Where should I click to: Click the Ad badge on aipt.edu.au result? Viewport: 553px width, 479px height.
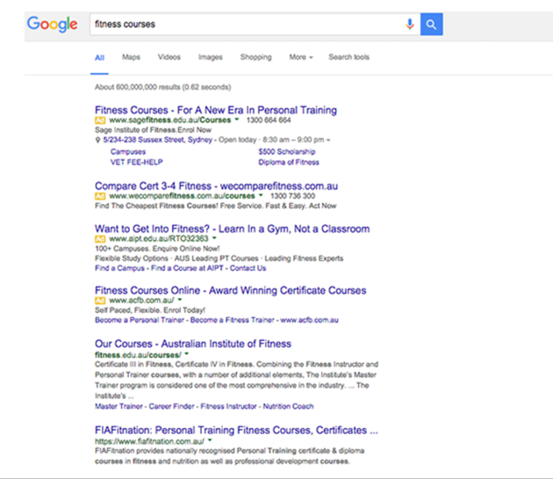coord(100,239)
